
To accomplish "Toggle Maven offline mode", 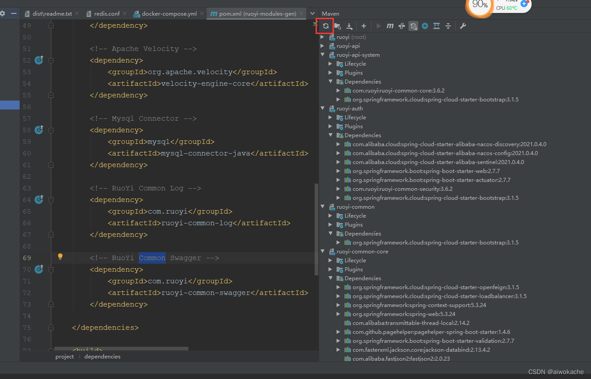I will (x=402, y=26).
